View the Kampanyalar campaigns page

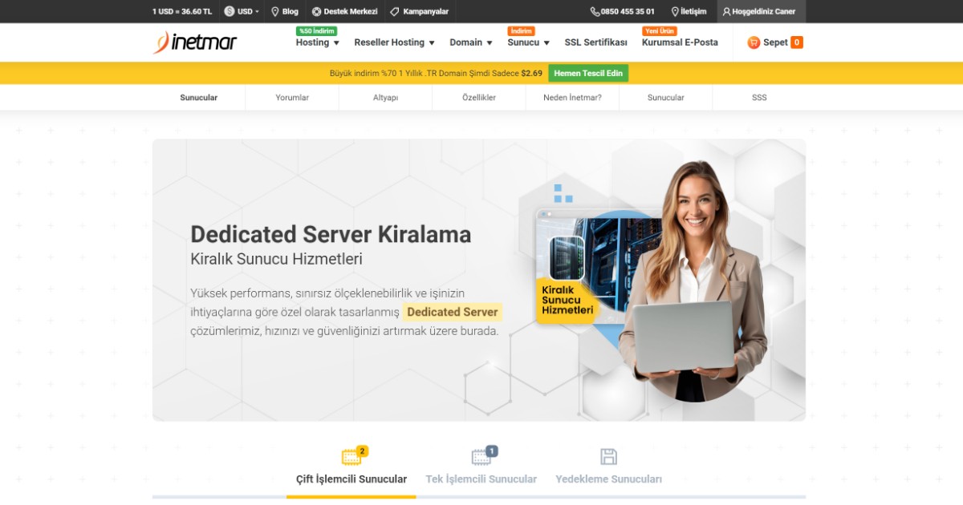419,11
